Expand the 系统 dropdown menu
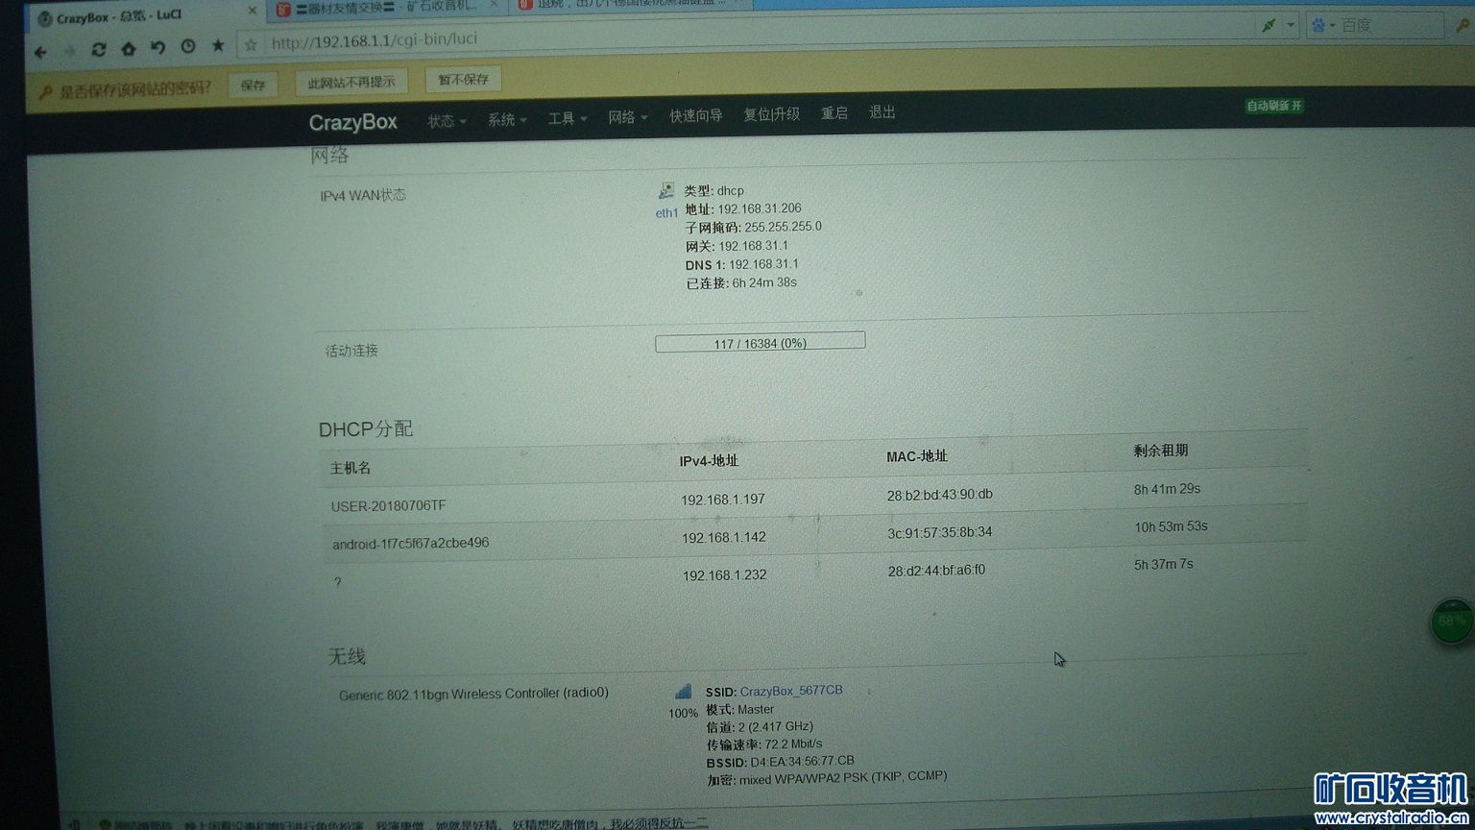1475x830 pixels. point(507,120)
